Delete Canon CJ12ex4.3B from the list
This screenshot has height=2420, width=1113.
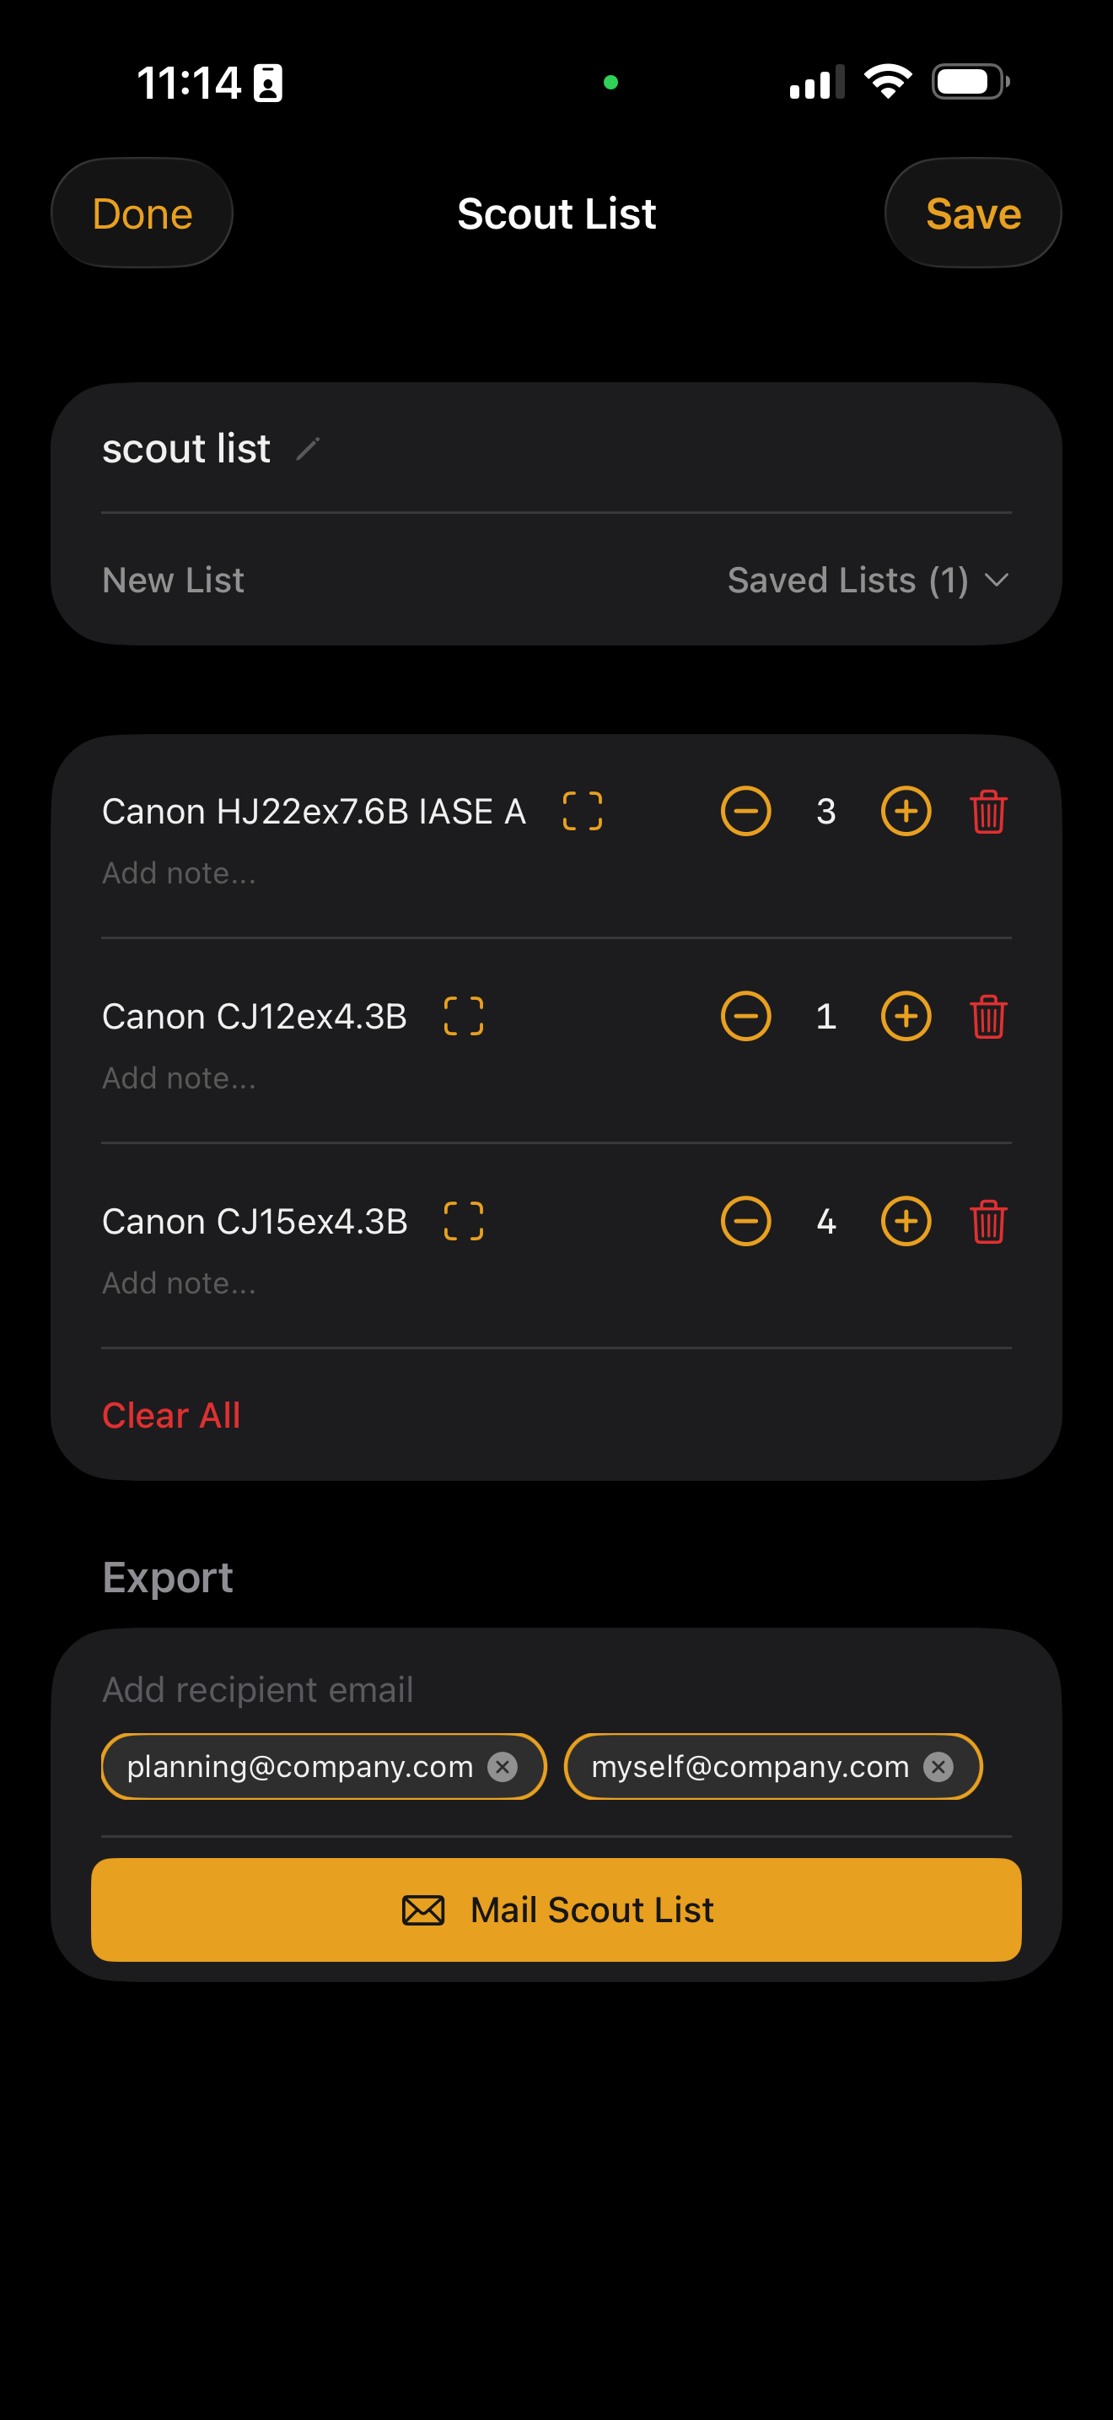(x=988, y=1017)
